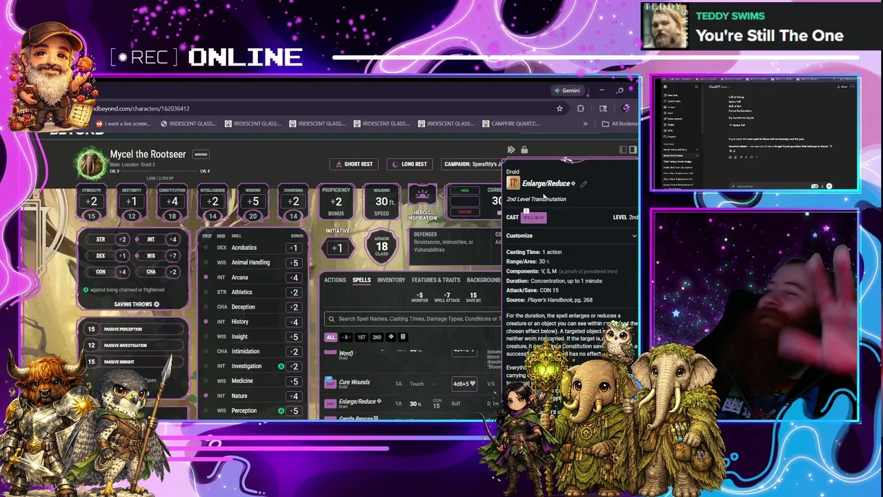883x497 pixels.
Task: Bookmark this page with the star icon
Action: 559,108
